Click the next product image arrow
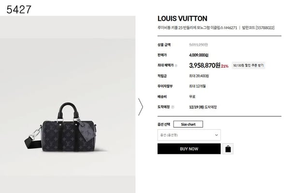Viewport: 290px width, 193px height. 141,107
